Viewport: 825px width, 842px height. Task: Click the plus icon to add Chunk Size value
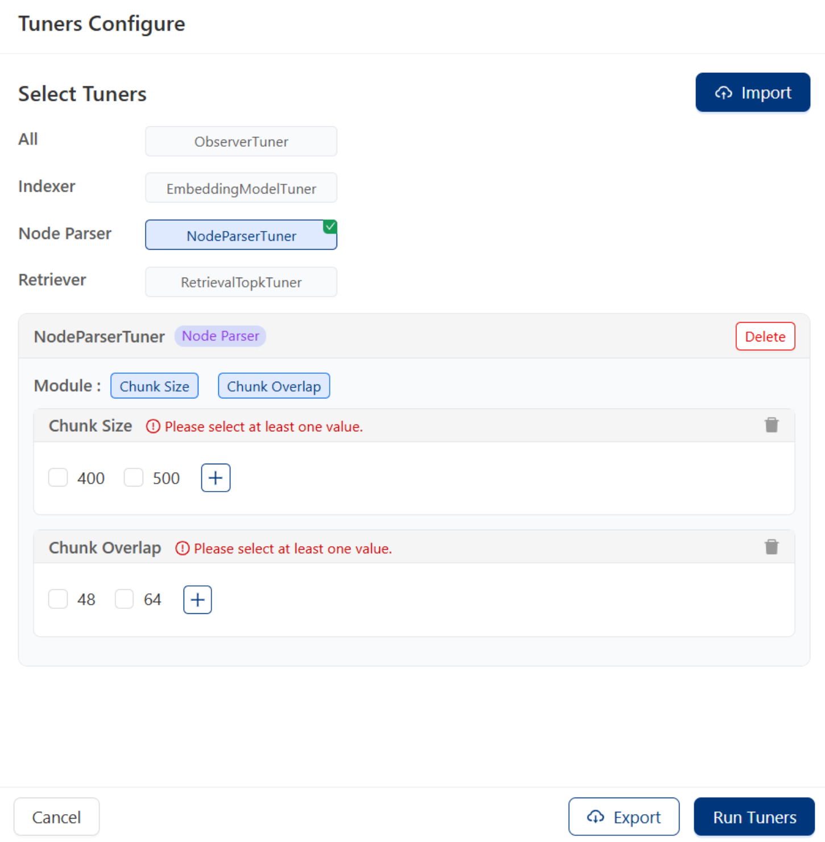tap(215, 478)
